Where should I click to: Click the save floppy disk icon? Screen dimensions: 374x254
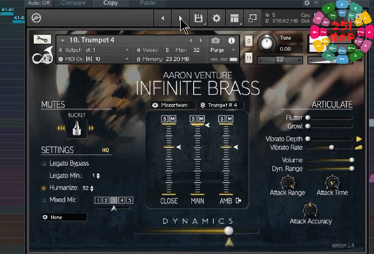pyautogui.click(x=199, y=18)
